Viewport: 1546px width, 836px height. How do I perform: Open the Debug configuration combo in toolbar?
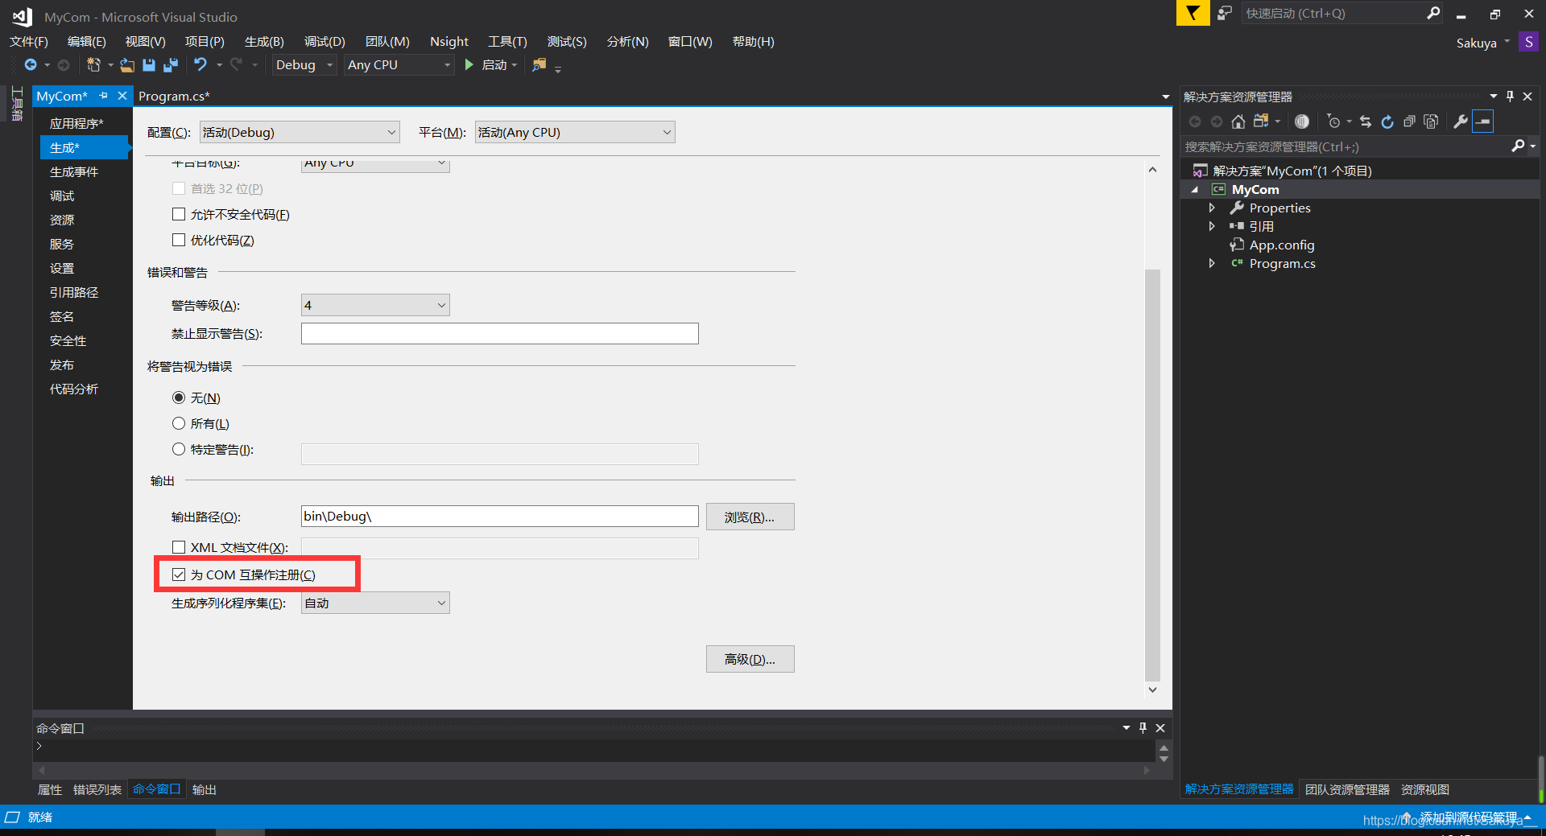click(x=304, y=64)
